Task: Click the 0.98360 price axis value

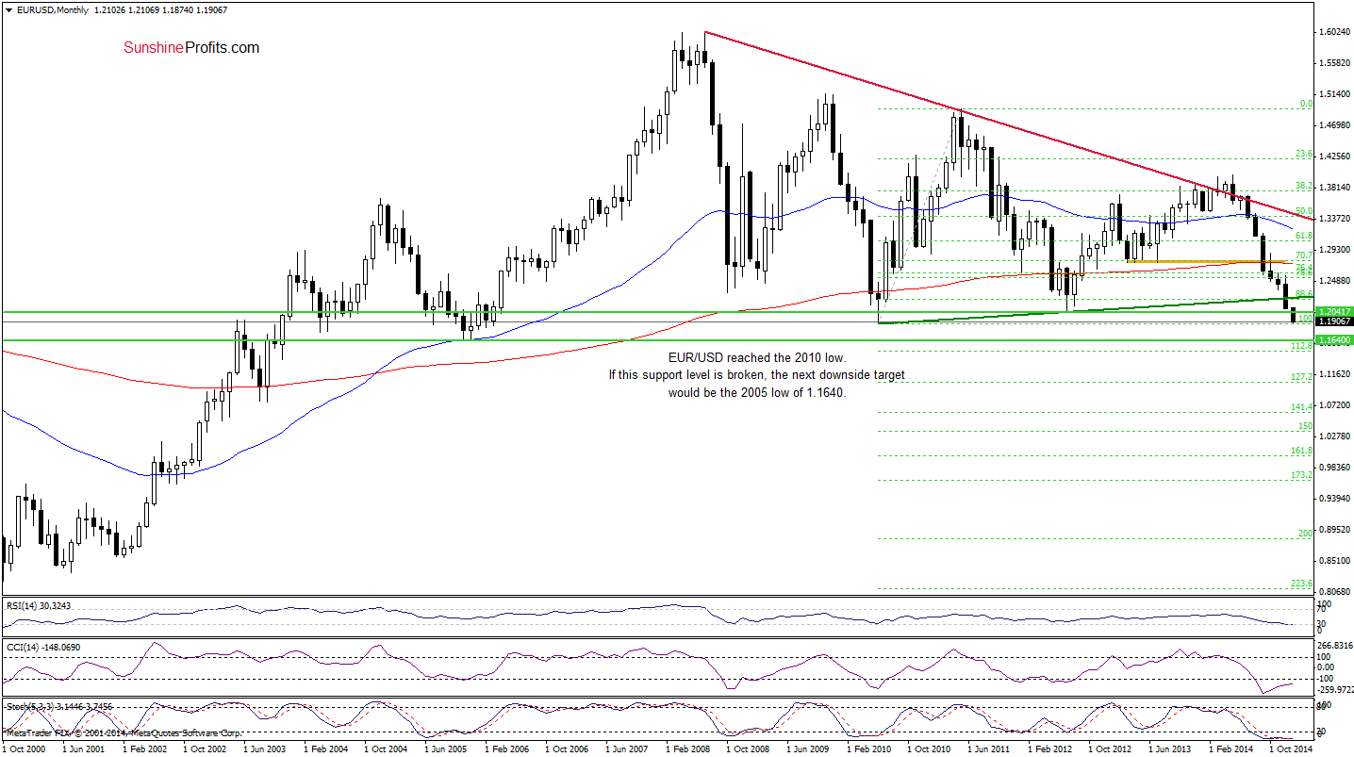Action: (1333, 467)
